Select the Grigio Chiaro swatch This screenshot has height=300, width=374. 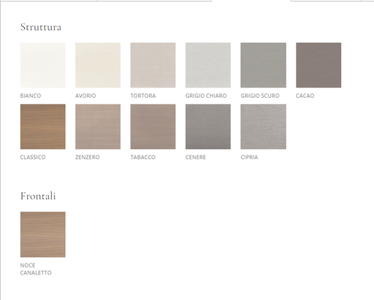click(208, 65)
